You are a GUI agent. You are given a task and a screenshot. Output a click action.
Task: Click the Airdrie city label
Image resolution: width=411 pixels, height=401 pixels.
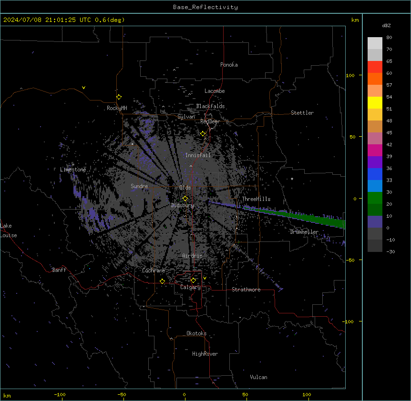(193, 256)
